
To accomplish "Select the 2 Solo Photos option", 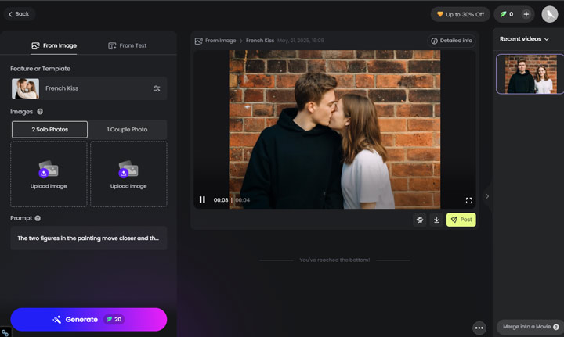I will coord(49,130).
